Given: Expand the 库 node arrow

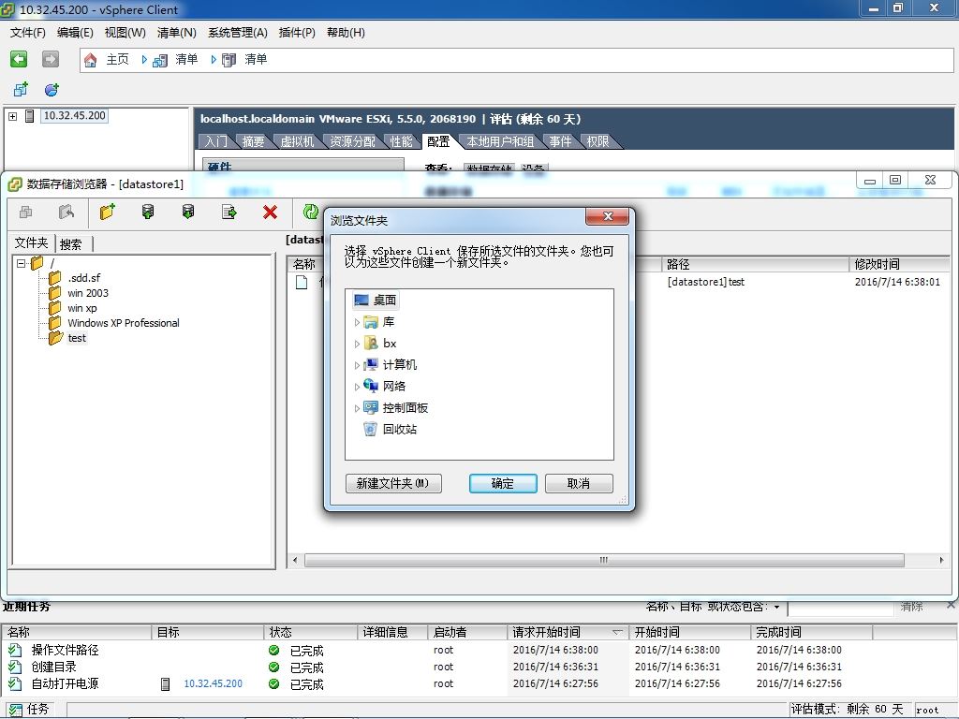Looking at the screenshot, I should (357, 322).
